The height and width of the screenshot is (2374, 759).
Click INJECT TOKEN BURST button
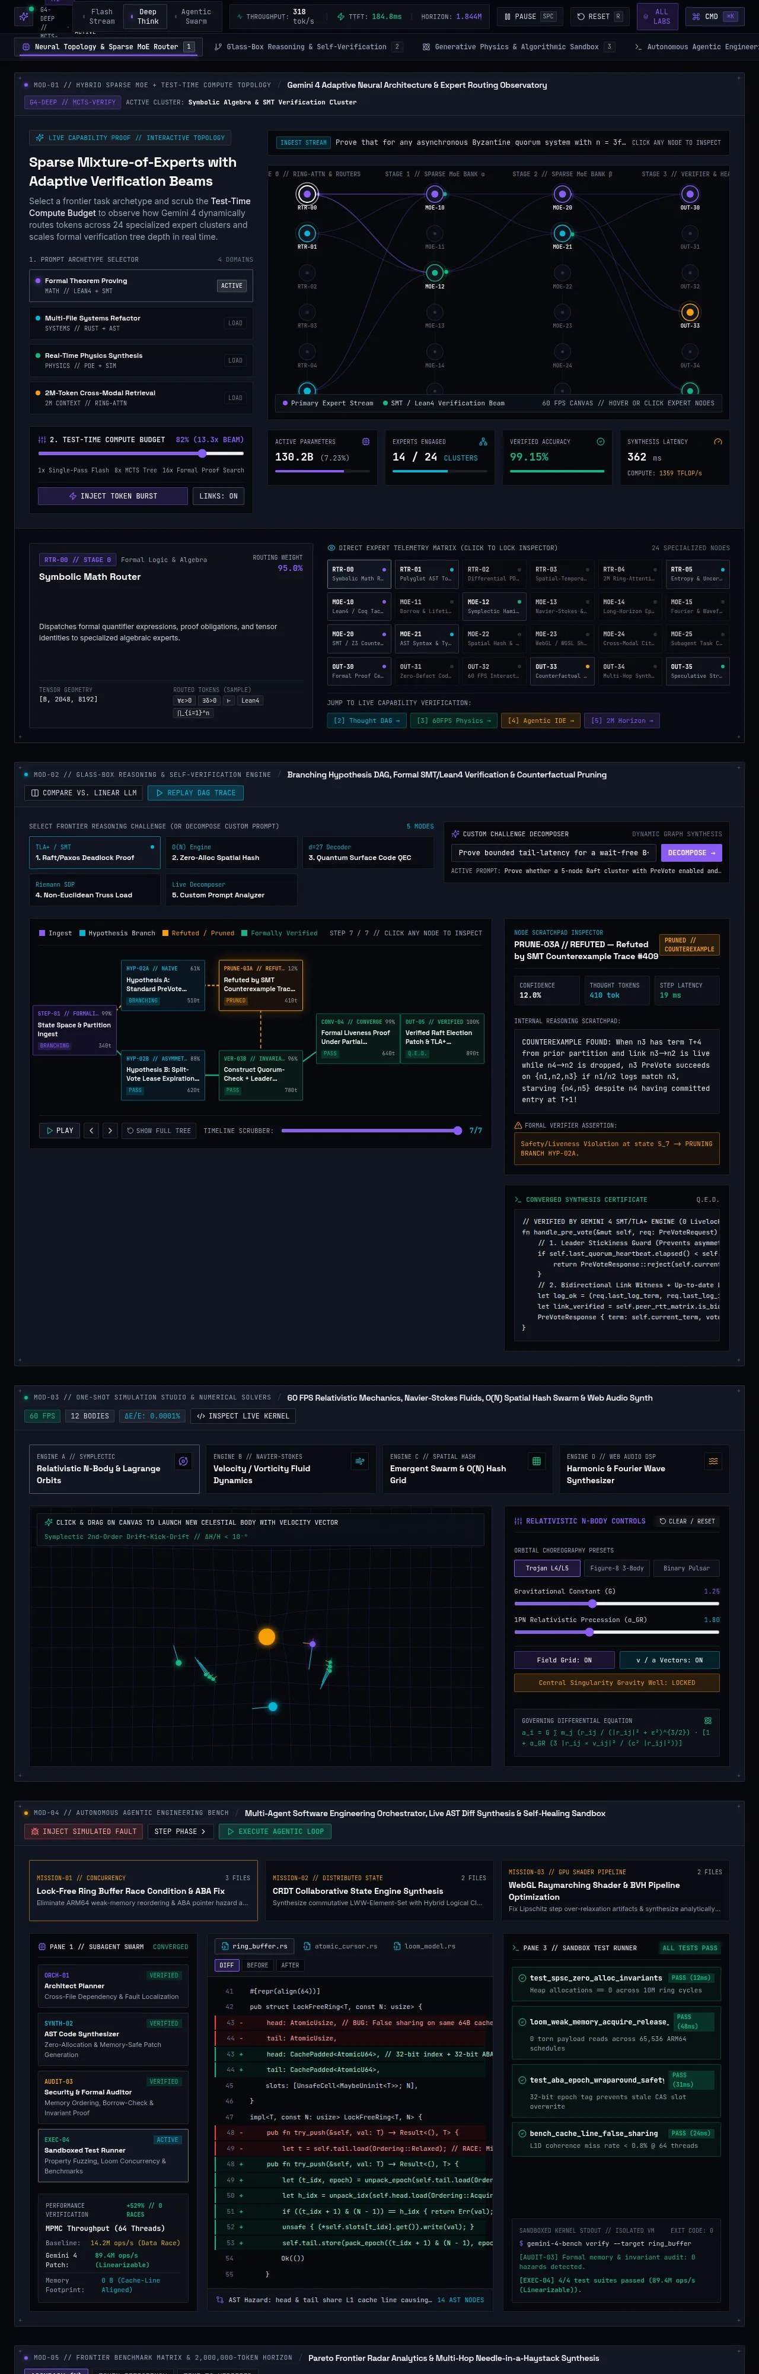(113, 496)
